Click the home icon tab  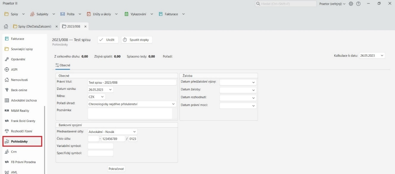5,26
